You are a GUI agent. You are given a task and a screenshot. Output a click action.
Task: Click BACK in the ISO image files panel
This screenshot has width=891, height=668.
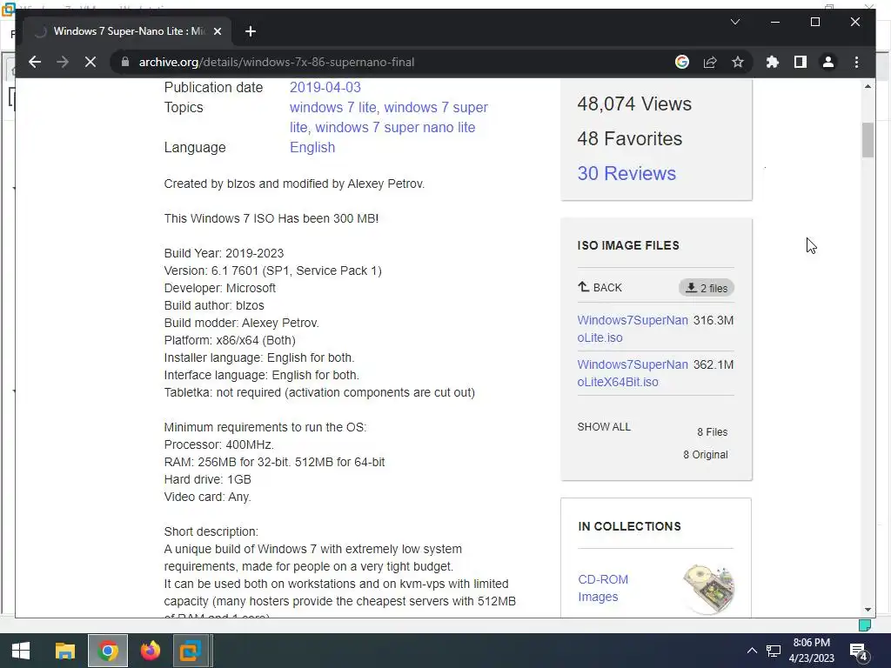click(x=600, y=287)
